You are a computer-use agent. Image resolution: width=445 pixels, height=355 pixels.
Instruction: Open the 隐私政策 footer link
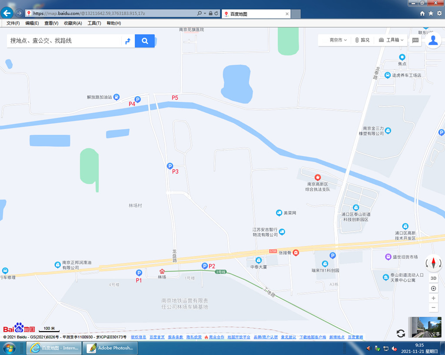(x=194, y=337)
